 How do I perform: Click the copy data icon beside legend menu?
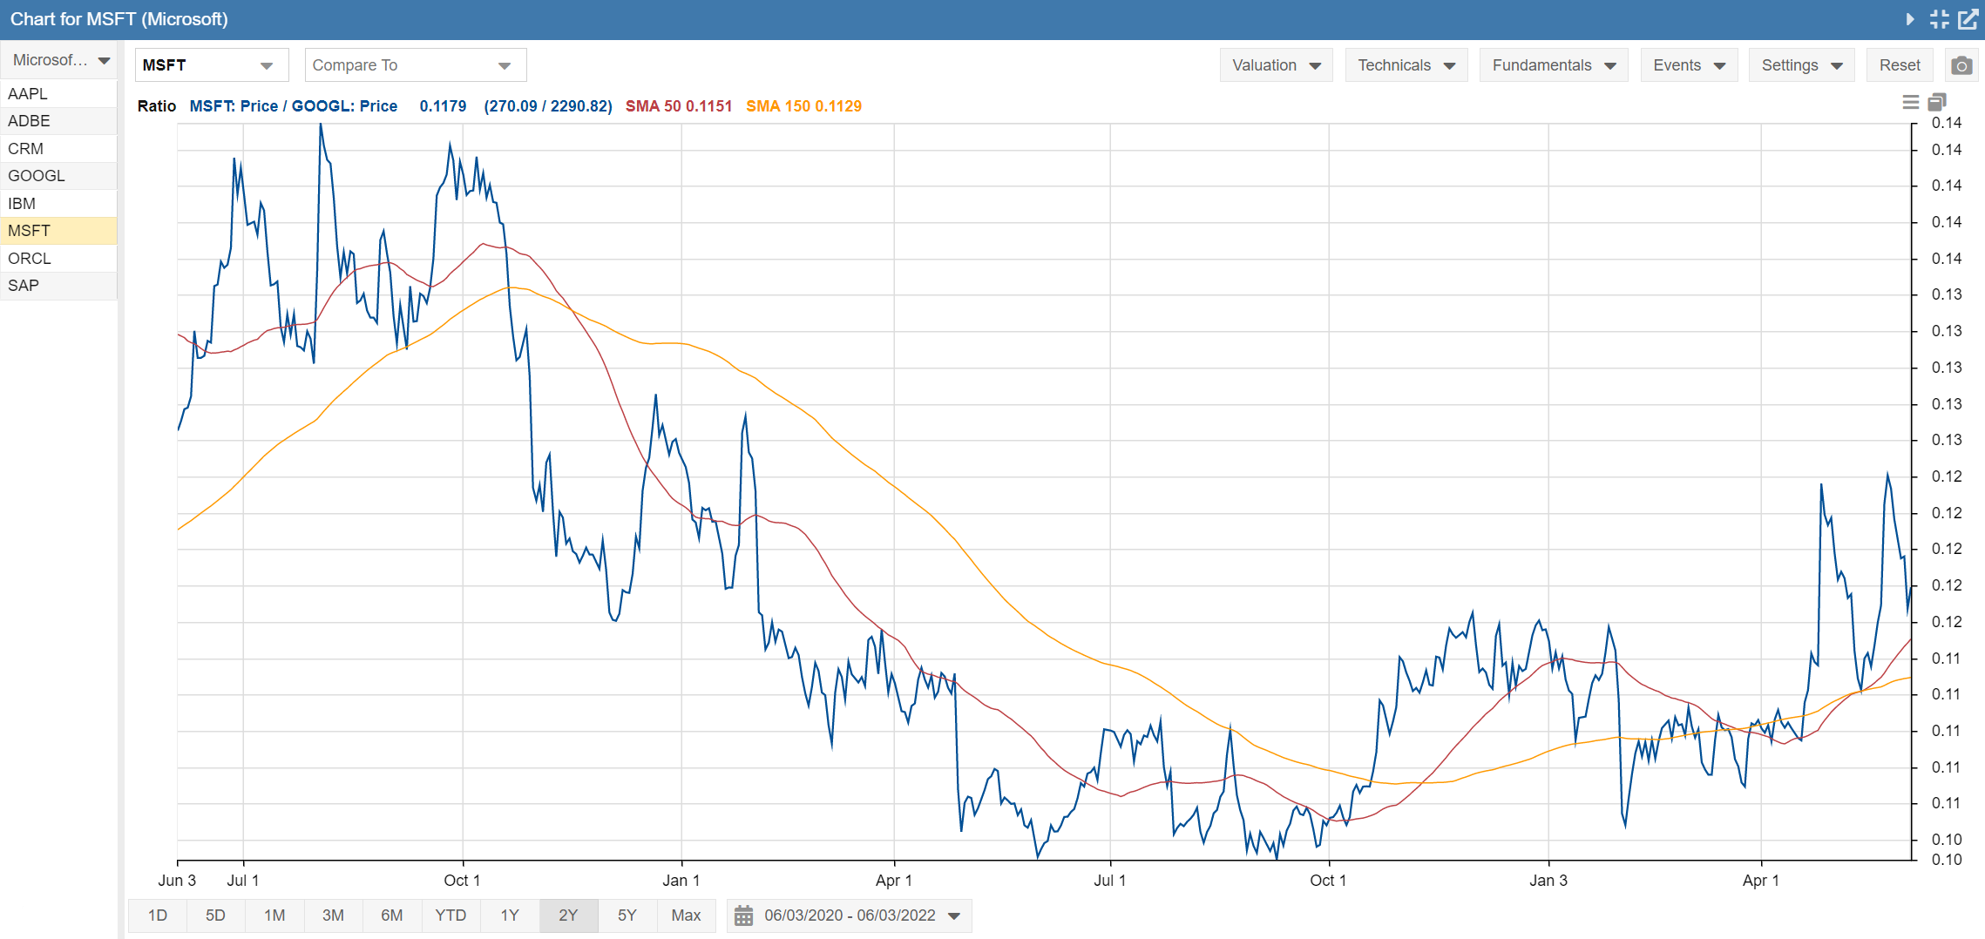1936,103
